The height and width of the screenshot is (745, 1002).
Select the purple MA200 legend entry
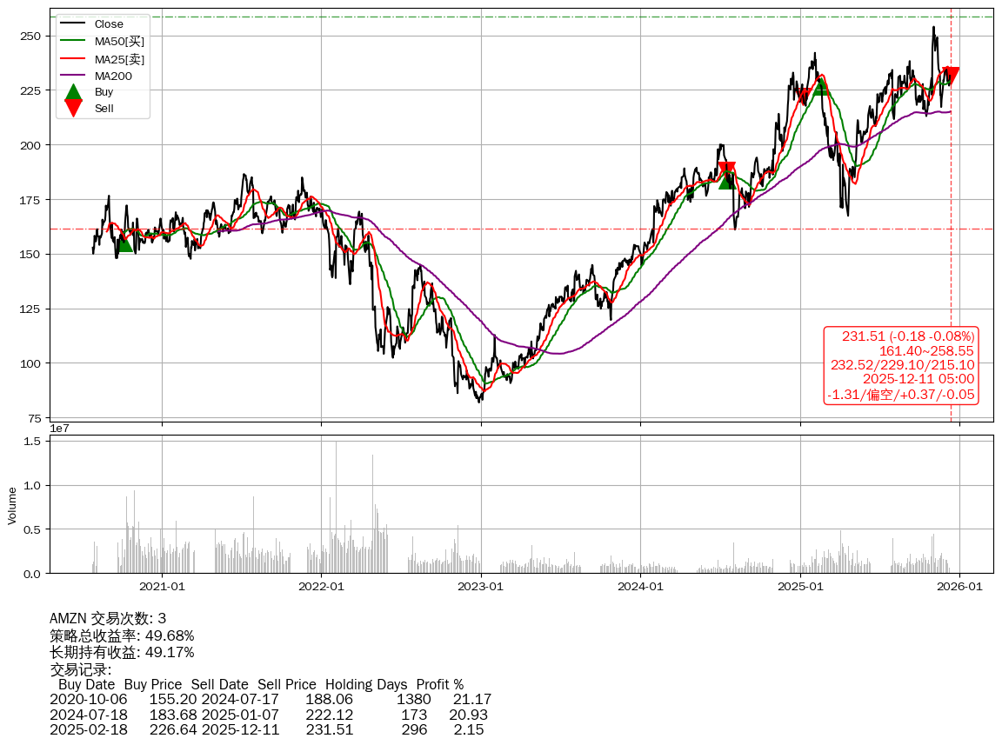tap(113, 76)
